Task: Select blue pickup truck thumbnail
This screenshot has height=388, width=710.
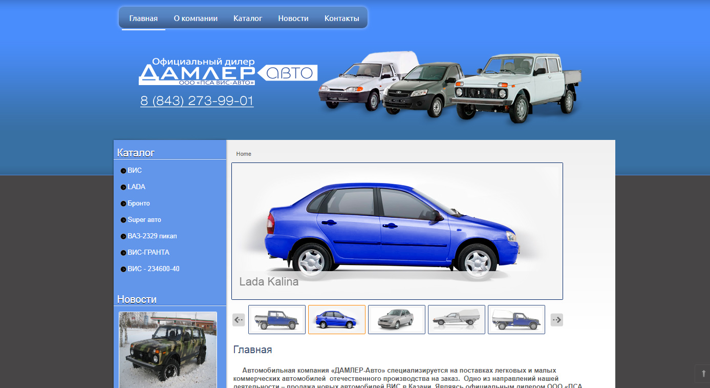Action: click(x=277, y=320)
